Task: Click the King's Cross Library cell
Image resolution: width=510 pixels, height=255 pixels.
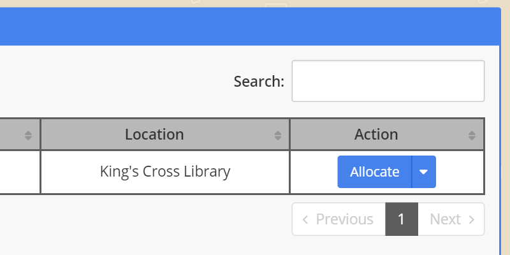Action: click(x=165, y=171)
